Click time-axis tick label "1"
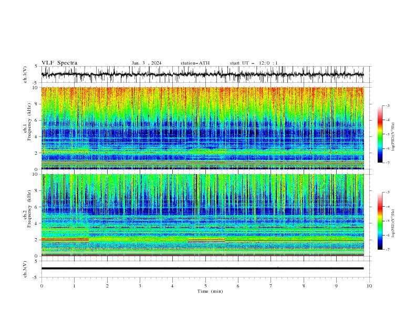Screen dimensions: 416x321 point(74,286)
